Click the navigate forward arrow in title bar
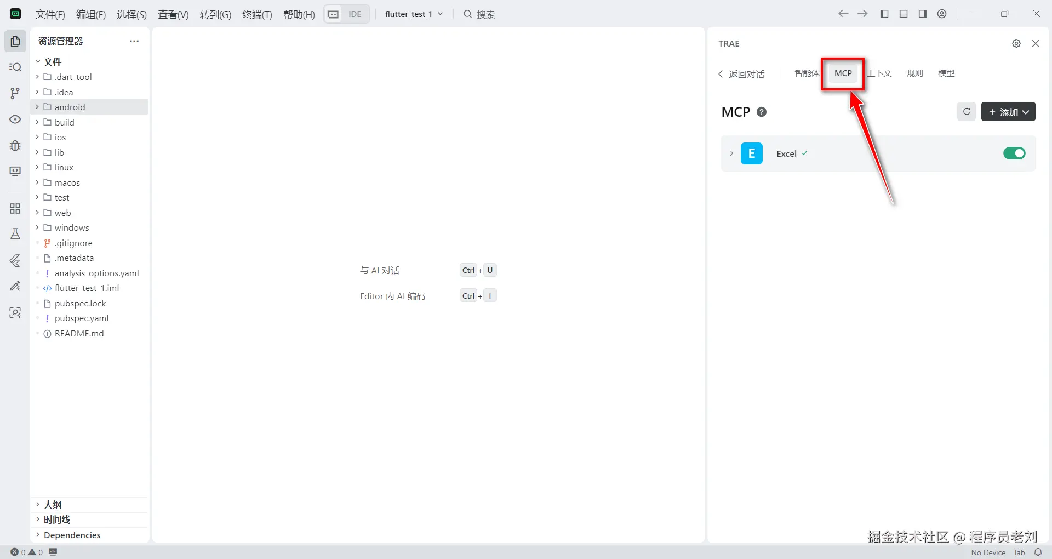The width and height of the screenshot is (1052, 559). [862, 14]
